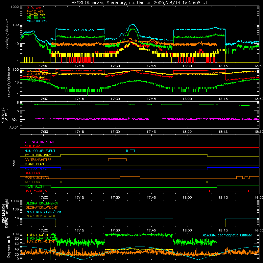
Task: Select the 25-50 keV legend label
Action: (36, 18)
